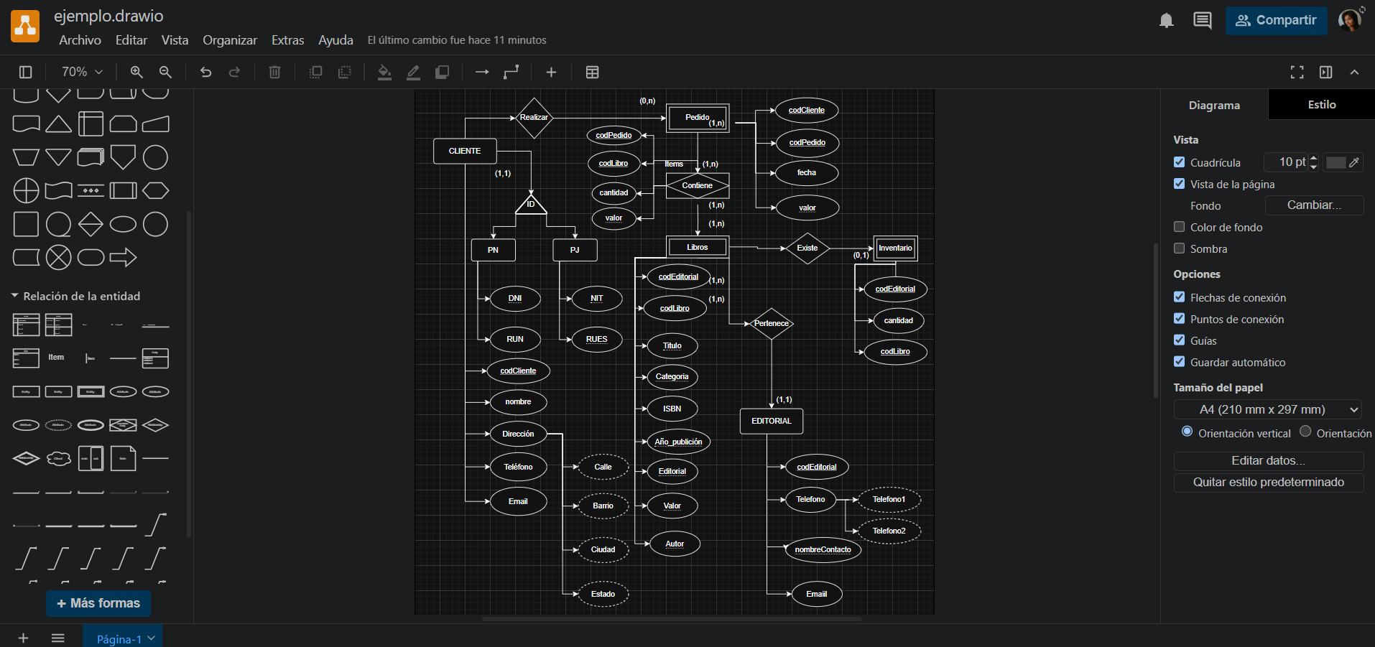Open the Archivo menu
This screenshot has width=1375, height=647.
coord(80,40)
